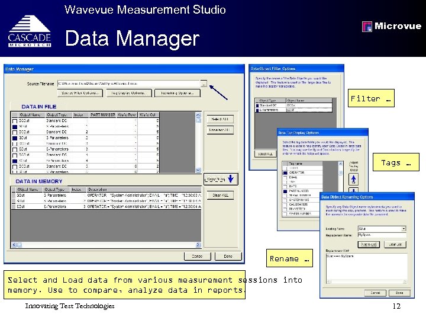Open the Renaming Options button
426x320 pixels.
(177, 93)
